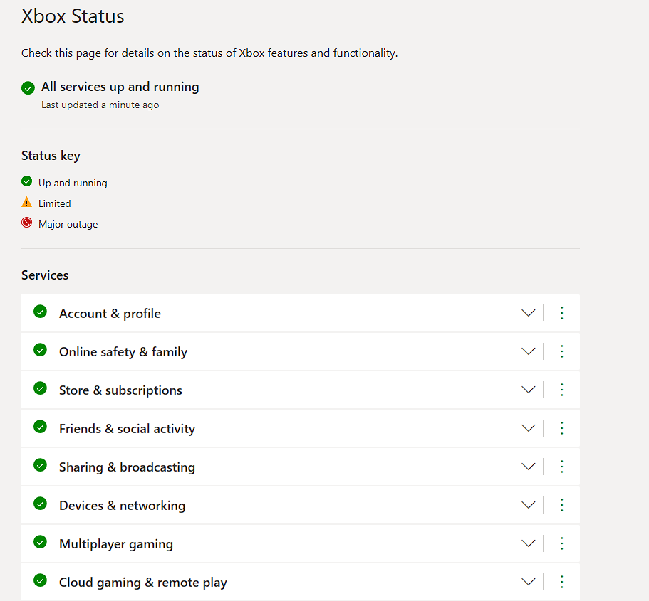The width and height of the screenshot is (649, 601).
Task: Expand the Account & profile chevron
Action: 528,314
